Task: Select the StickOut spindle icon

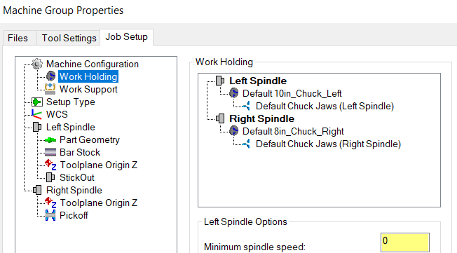Action: coord(50,177)
